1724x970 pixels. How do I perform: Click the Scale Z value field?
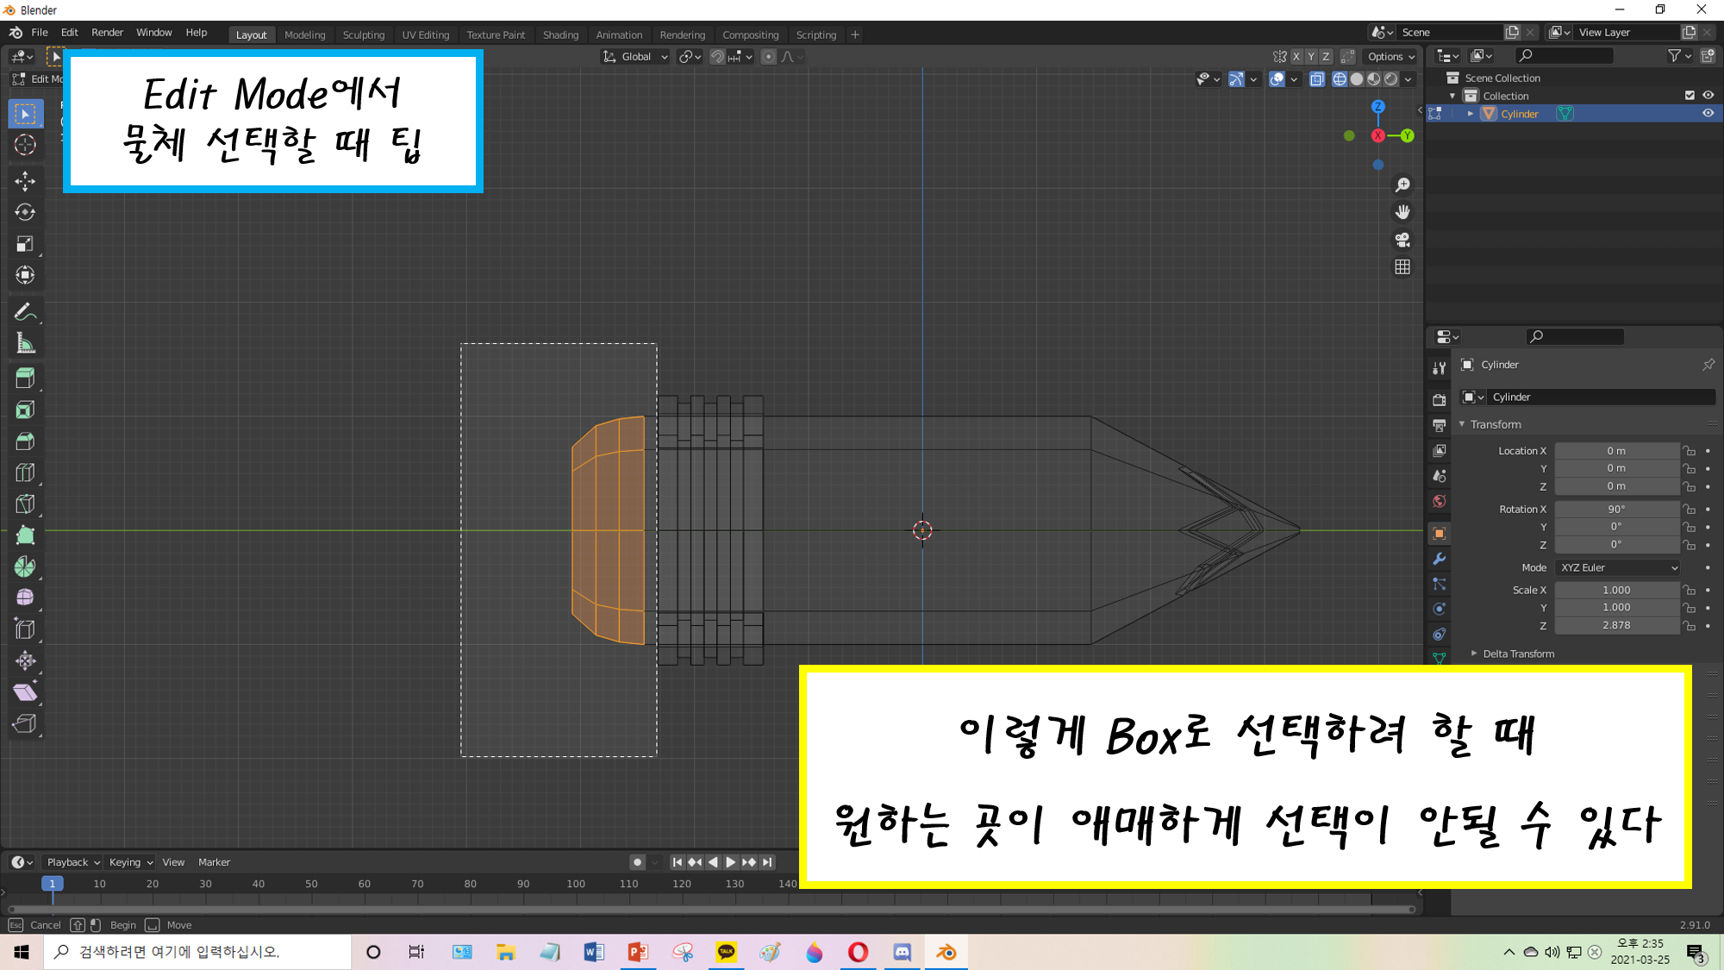(1616, 626)
